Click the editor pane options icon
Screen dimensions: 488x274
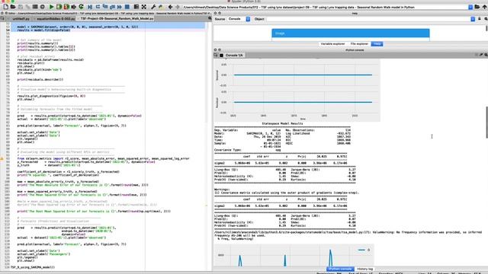tap(210, 18)
